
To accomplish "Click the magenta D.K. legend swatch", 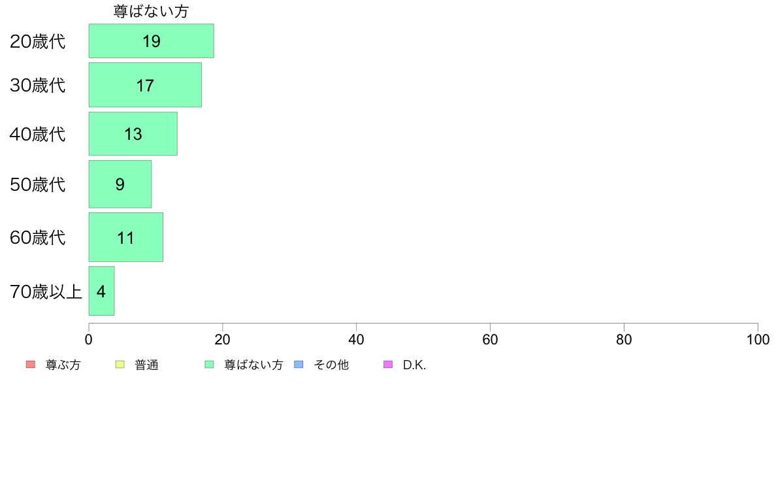I will click(x=388, y=365).
